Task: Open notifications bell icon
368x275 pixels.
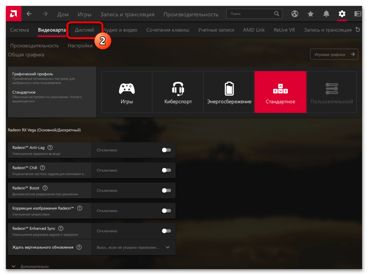Action: 326,14
